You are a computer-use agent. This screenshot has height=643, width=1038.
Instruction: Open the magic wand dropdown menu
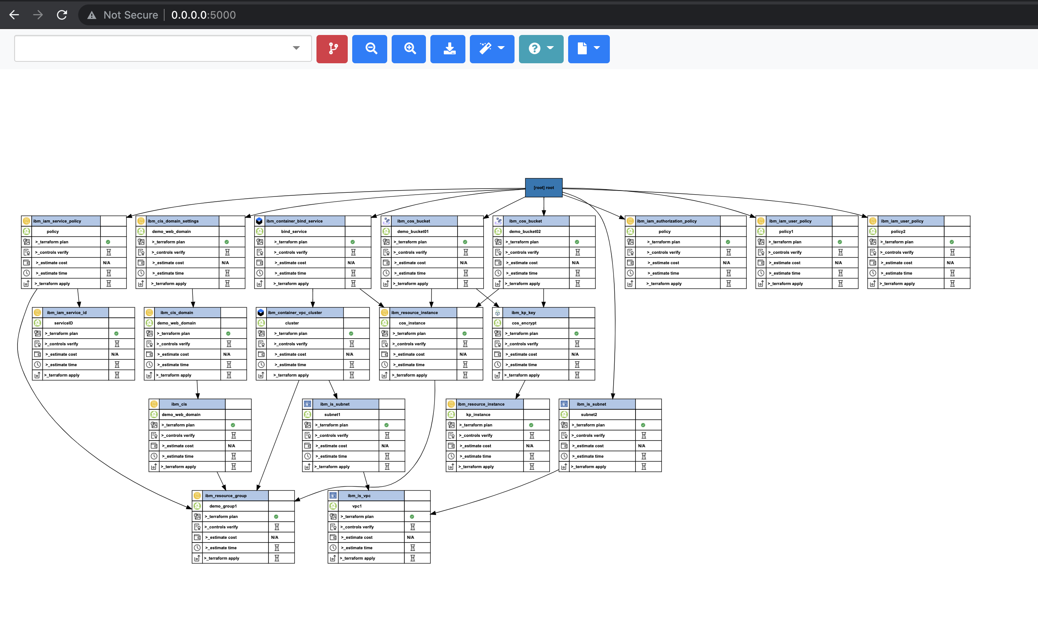coord(492,49)
